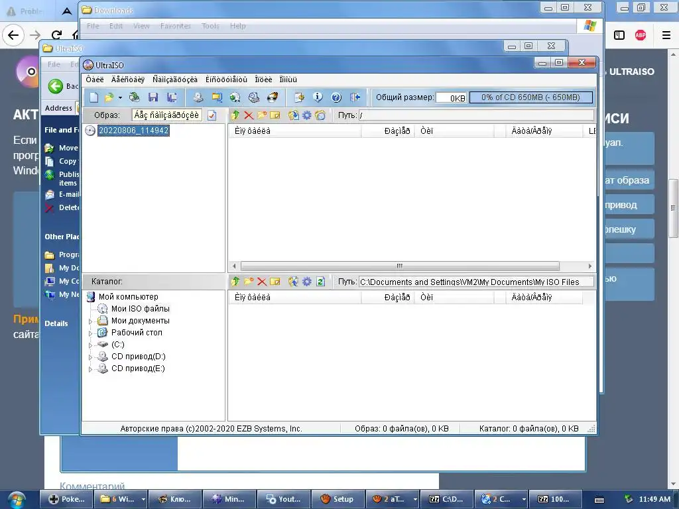Viewport: 679px width, 509px height.
Task: Click the Mount to virtual drive icon
Action: [x=254, y=97]
